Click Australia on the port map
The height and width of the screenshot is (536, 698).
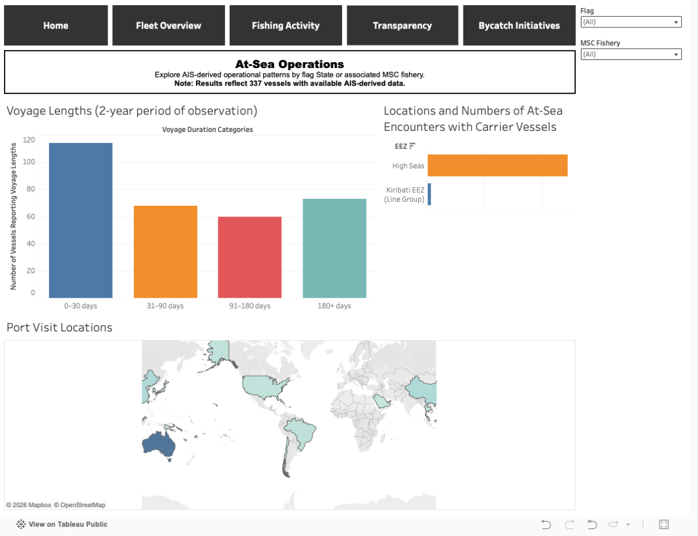pyautogui.click(x=156, y=444)
